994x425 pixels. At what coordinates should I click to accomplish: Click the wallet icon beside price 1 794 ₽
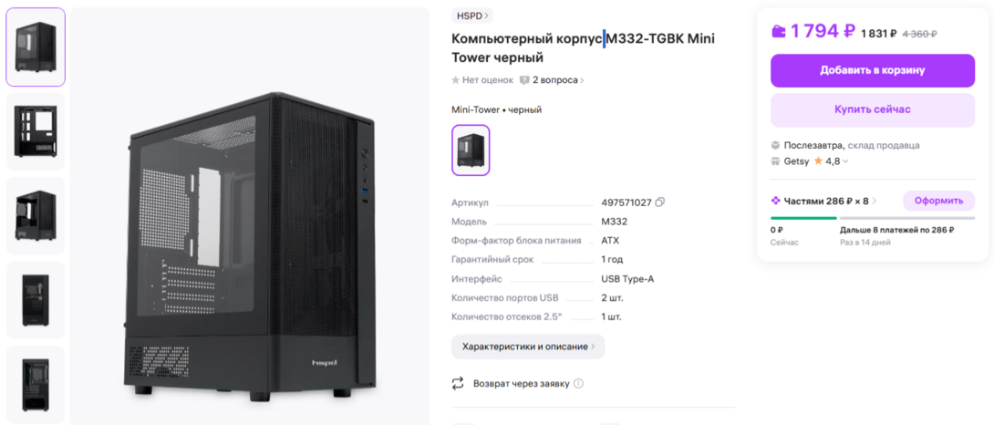coord(778,31)
